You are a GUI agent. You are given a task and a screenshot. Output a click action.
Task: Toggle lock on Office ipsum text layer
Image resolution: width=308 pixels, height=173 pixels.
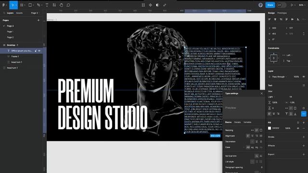[36, 51]
